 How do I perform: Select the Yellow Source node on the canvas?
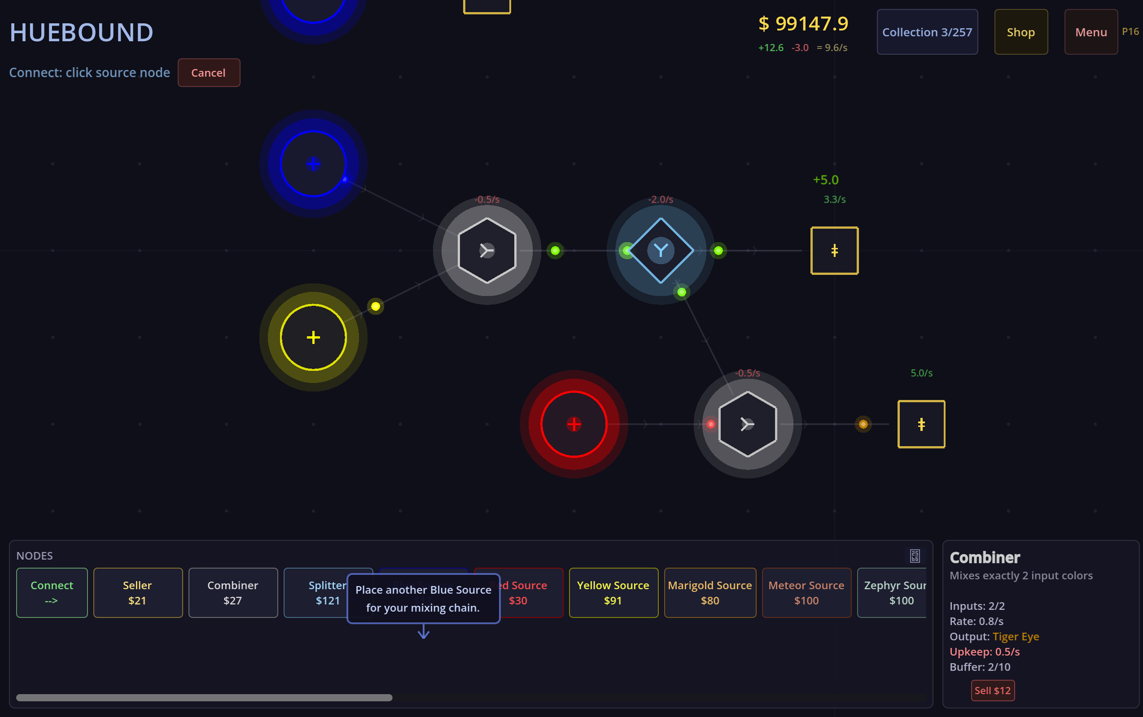313,337
